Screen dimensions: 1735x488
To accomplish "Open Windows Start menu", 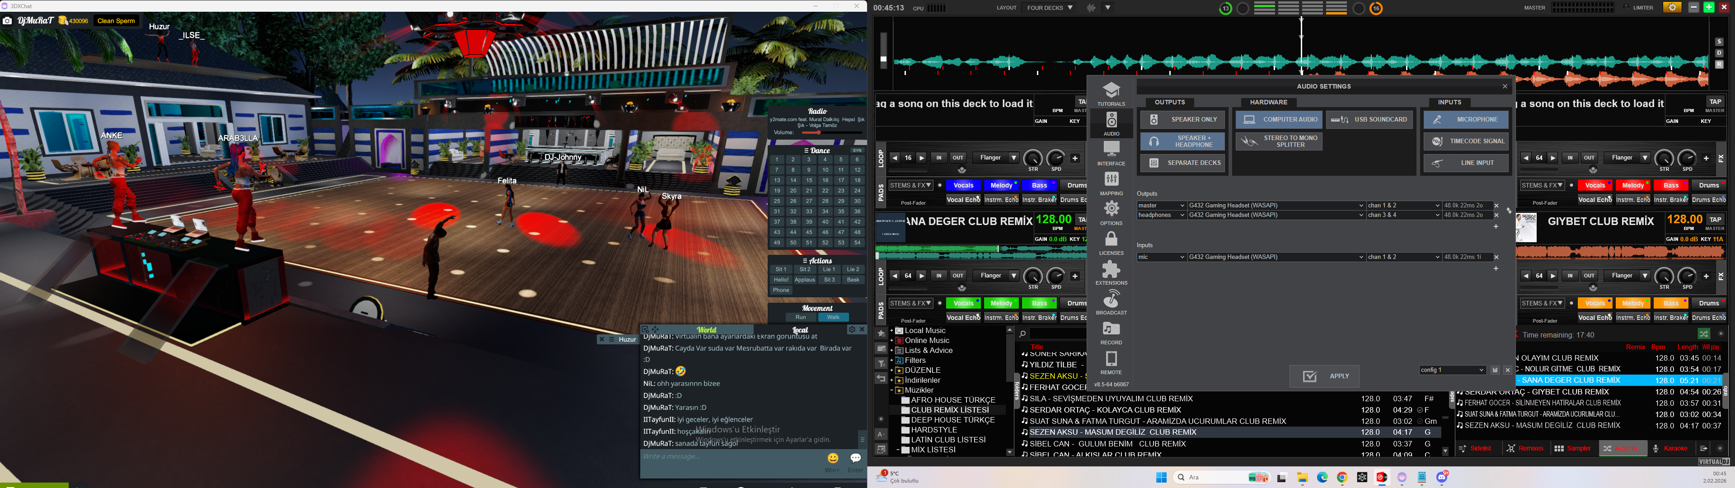I will [1161, 477].
